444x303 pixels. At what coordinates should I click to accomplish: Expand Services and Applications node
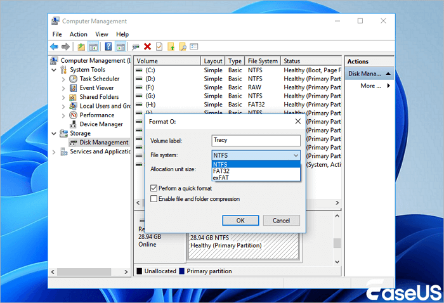point(54,152)
